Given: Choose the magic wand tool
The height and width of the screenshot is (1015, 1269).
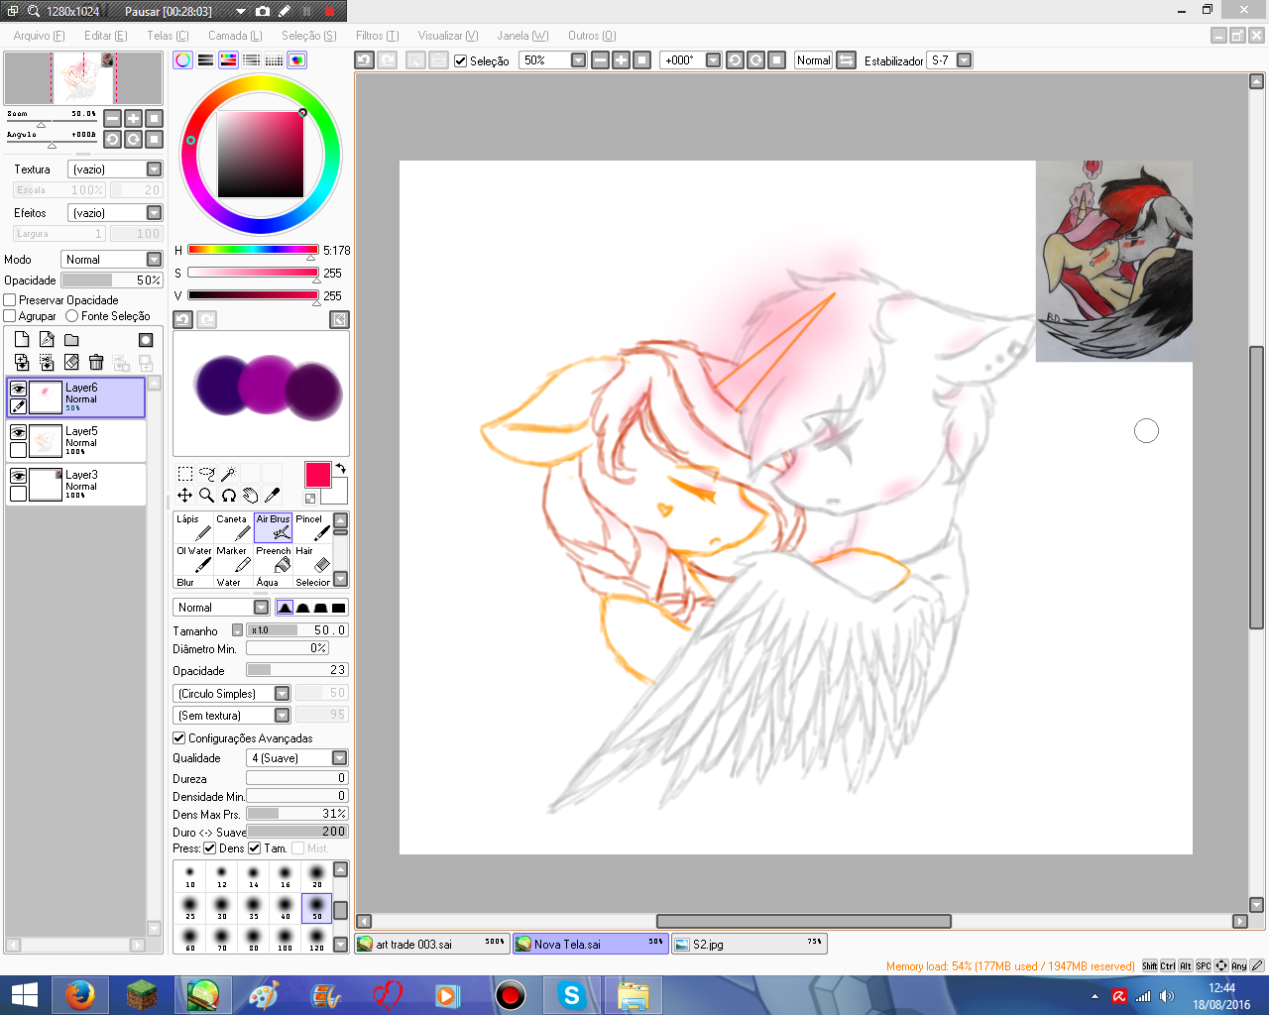Looking at the screenshot, I should [x=228, y=474].
